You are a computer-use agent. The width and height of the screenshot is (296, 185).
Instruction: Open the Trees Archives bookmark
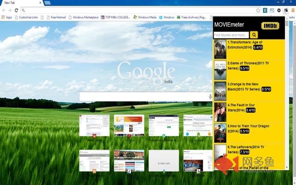[x=191, y=18]
